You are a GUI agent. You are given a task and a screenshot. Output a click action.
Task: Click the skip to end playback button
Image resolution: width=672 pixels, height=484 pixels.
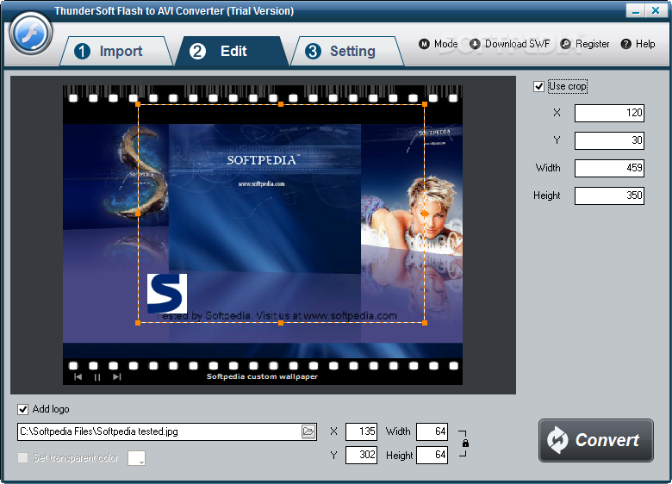(x=117, y=377)
